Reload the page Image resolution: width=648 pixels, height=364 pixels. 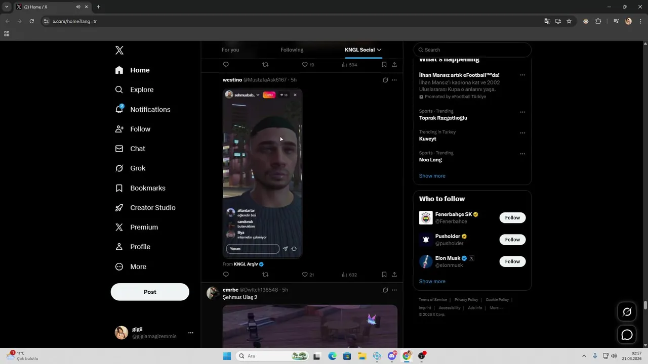point(31,21)
